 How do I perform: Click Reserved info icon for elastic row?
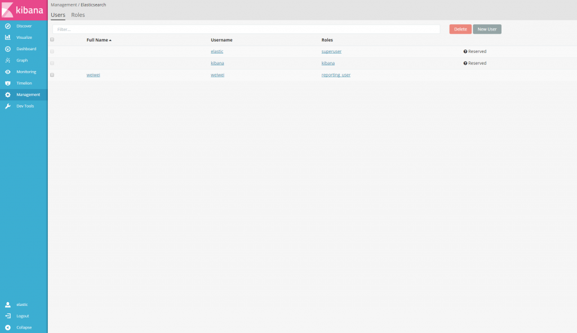coord(465,51)
